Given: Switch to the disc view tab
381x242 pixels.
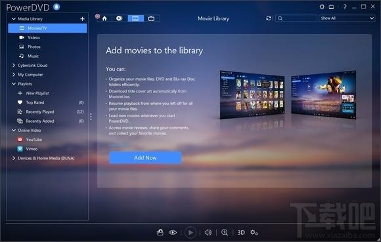Looking at the screenshot, I should [120, 18].
